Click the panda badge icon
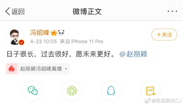 click(x=61, y=33)
